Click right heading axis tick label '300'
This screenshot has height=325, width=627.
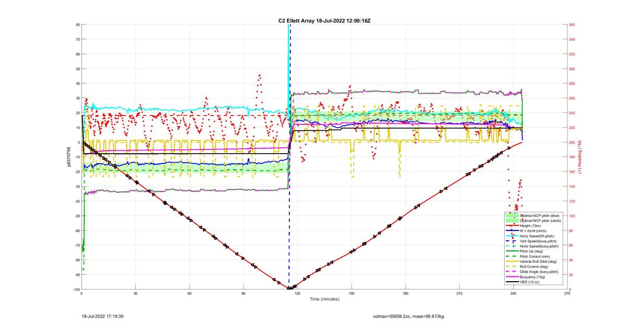(573, 68)
